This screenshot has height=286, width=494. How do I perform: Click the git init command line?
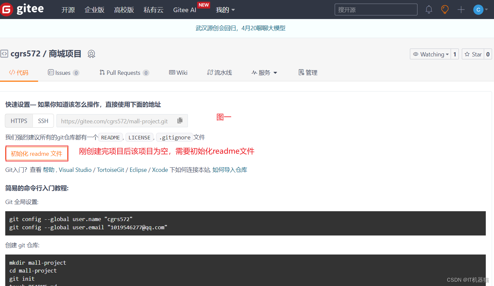click(x=22, y=279)
